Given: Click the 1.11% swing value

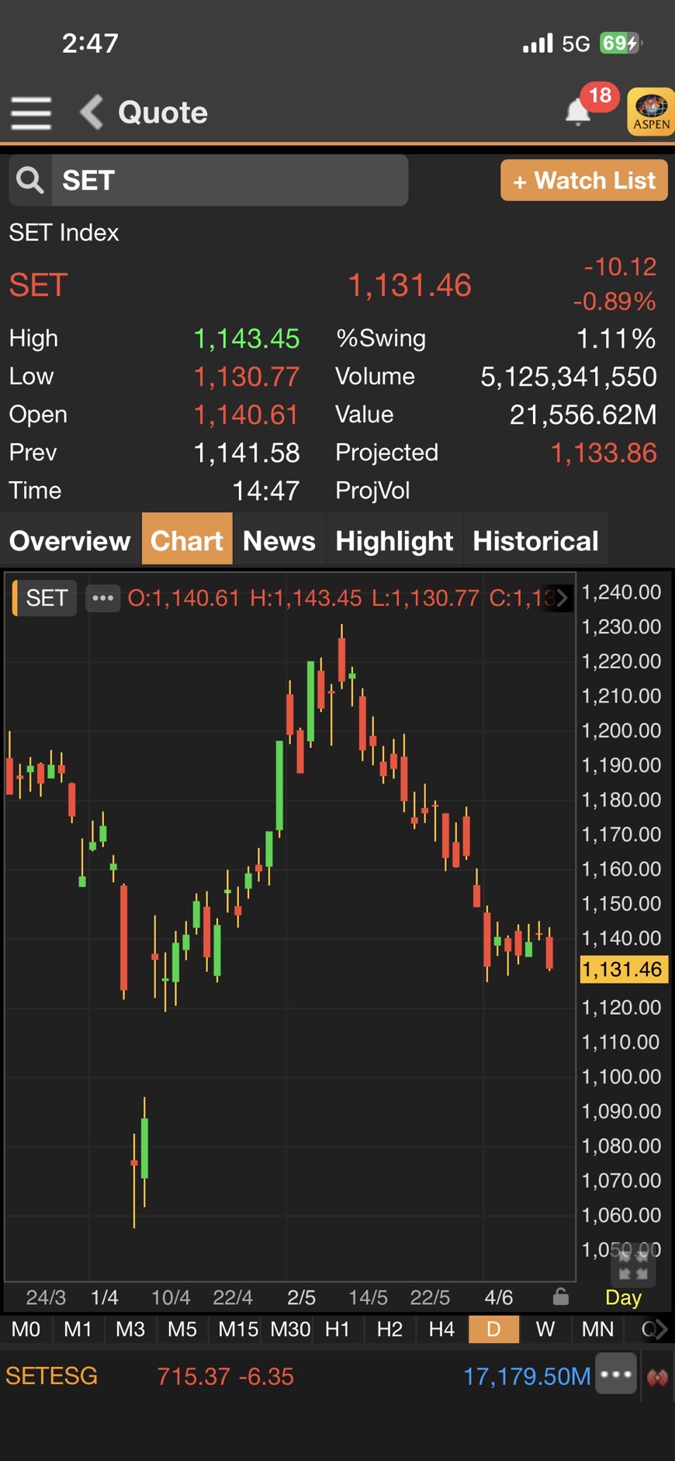Looking at the screenshot, I should pos(616,338).
